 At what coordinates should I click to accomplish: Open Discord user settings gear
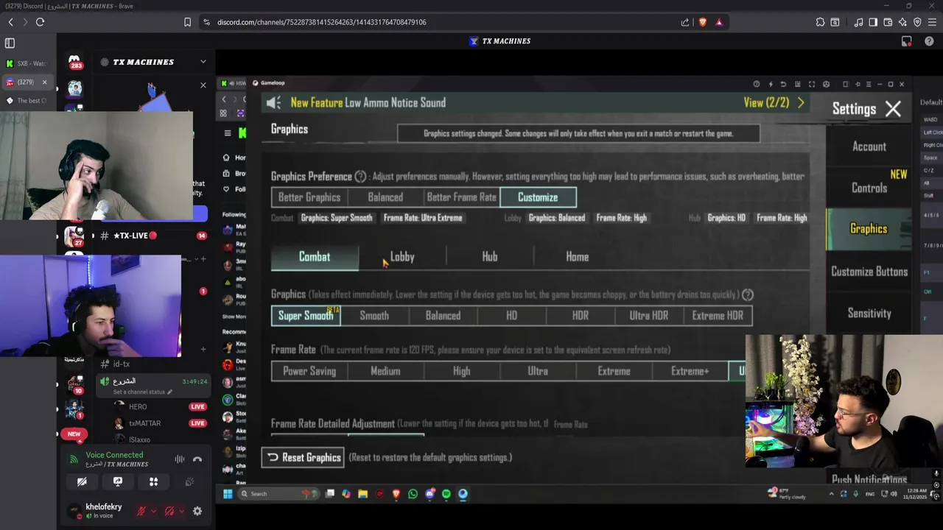click(x=197, y=511)
